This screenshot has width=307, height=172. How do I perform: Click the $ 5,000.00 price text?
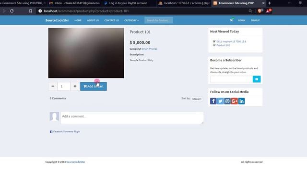click(x=140, y=43)
